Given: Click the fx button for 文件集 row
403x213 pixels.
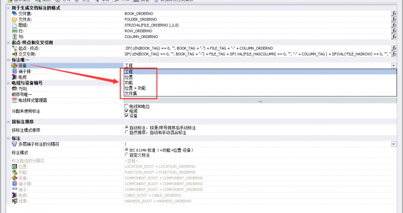Looking at the screenshot, I should click(394, 14).
